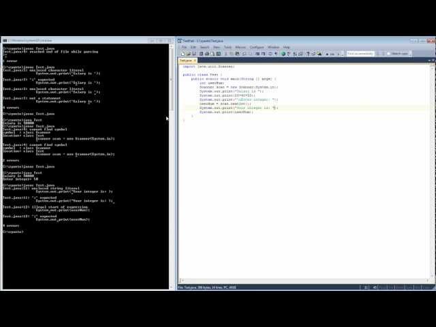
Task: Open the Macros menu
Action: coord(240,47)
